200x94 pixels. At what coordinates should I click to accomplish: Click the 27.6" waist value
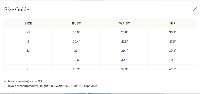pos(124,42)
